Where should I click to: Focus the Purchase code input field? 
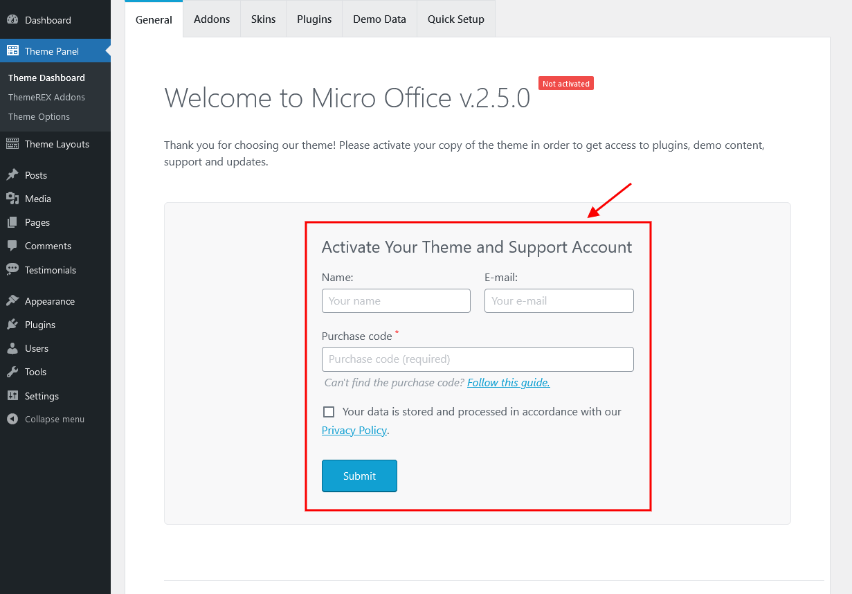(478, 359)
